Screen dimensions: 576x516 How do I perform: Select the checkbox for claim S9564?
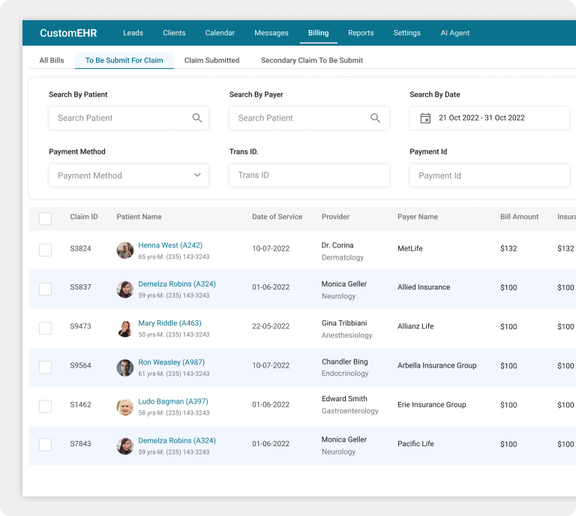click(46, 367)
